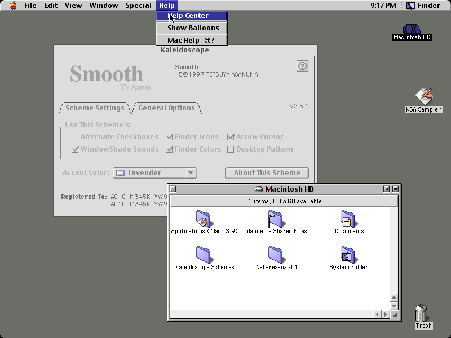Select the Trash icon on desktop
451x338 pixels.
click(x=421, y=313)
